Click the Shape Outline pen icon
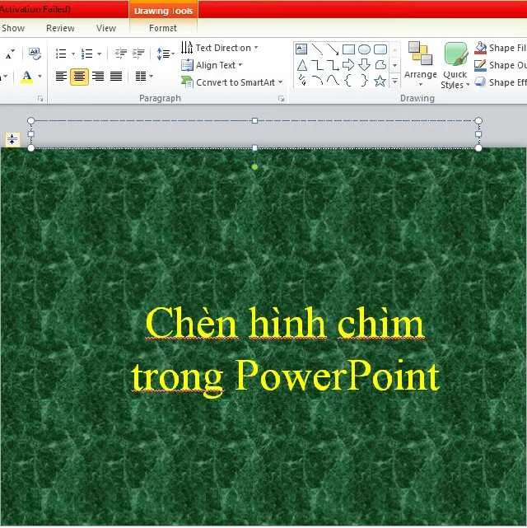This screenshot has width=527, height=528. pyautogui.click(x=480, y=65)
